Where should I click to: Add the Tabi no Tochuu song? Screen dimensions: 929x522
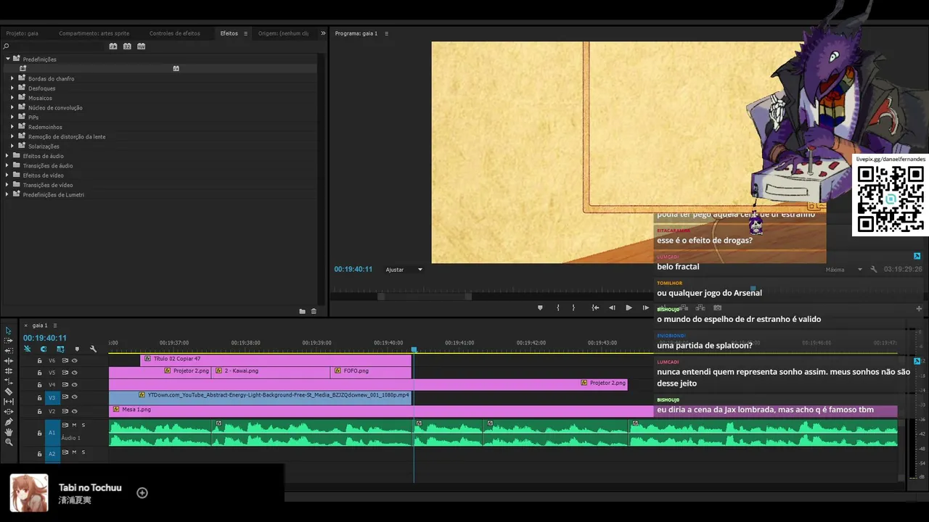pos(142,493)
